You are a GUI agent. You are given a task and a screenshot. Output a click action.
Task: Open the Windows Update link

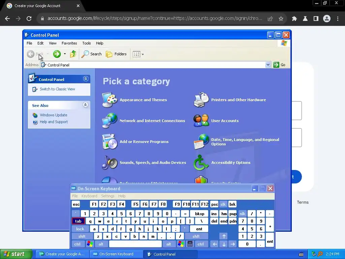tap(54, 115)
